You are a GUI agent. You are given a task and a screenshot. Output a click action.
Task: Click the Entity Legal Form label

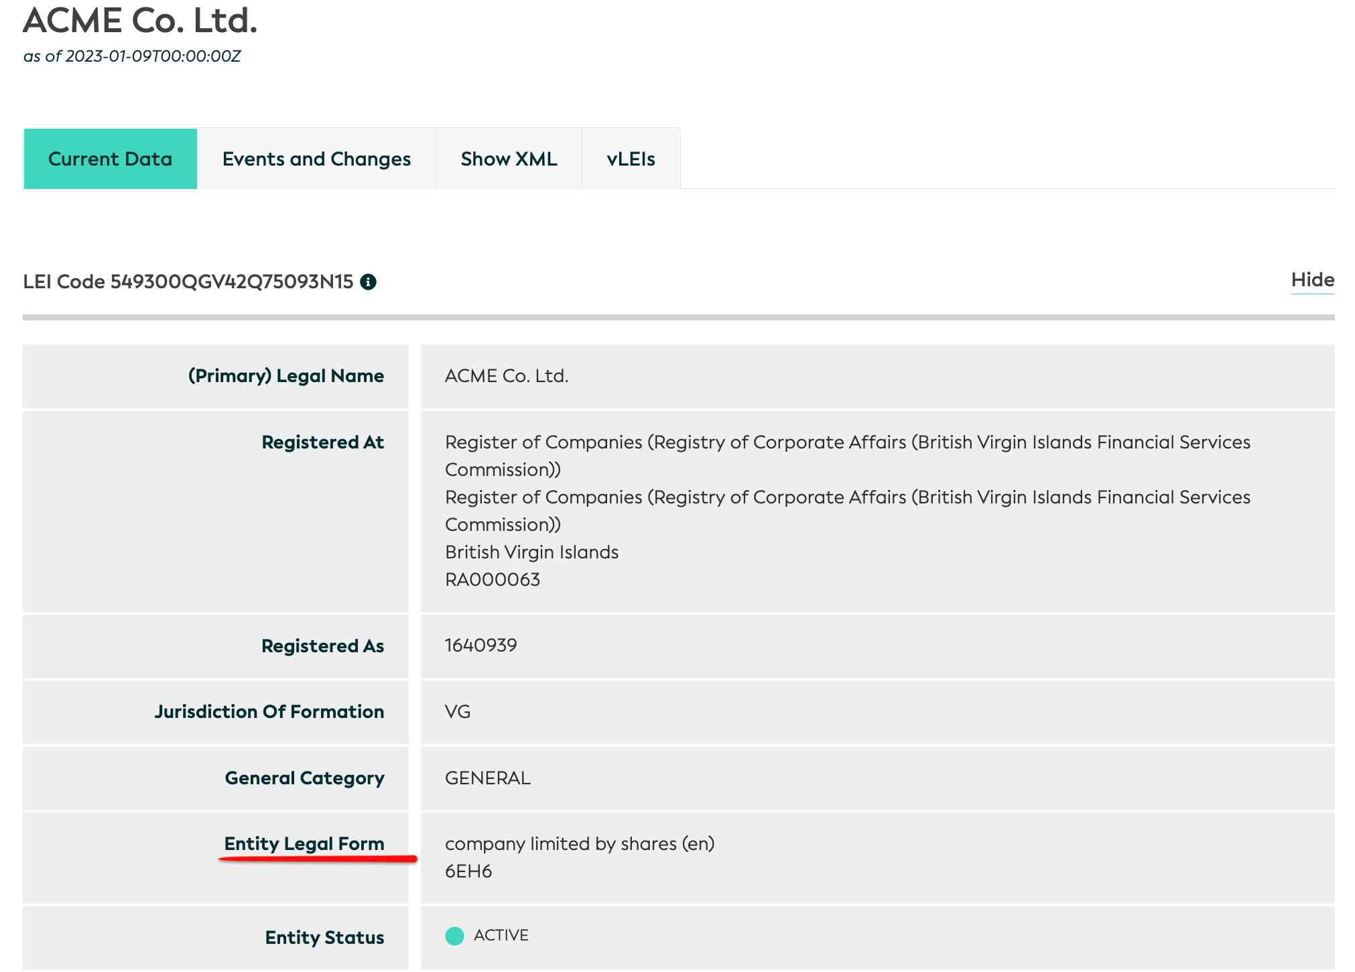pyautogui.click(x=304, y=844)
